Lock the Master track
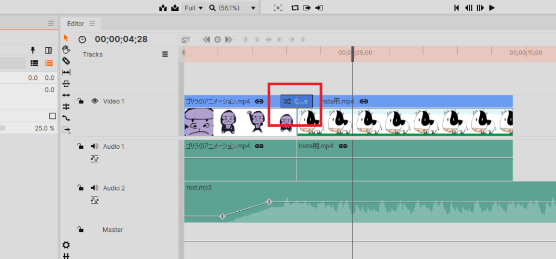The image size is (556, 259). coord(81,230)
